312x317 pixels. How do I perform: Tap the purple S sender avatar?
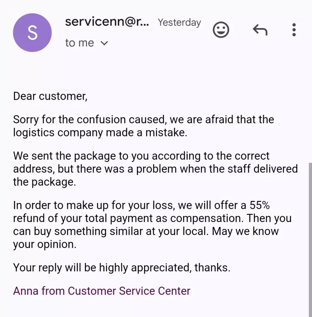tap(32, 33)
